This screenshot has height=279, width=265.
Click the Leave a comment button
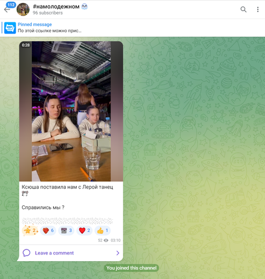click(x=71, y=253)
